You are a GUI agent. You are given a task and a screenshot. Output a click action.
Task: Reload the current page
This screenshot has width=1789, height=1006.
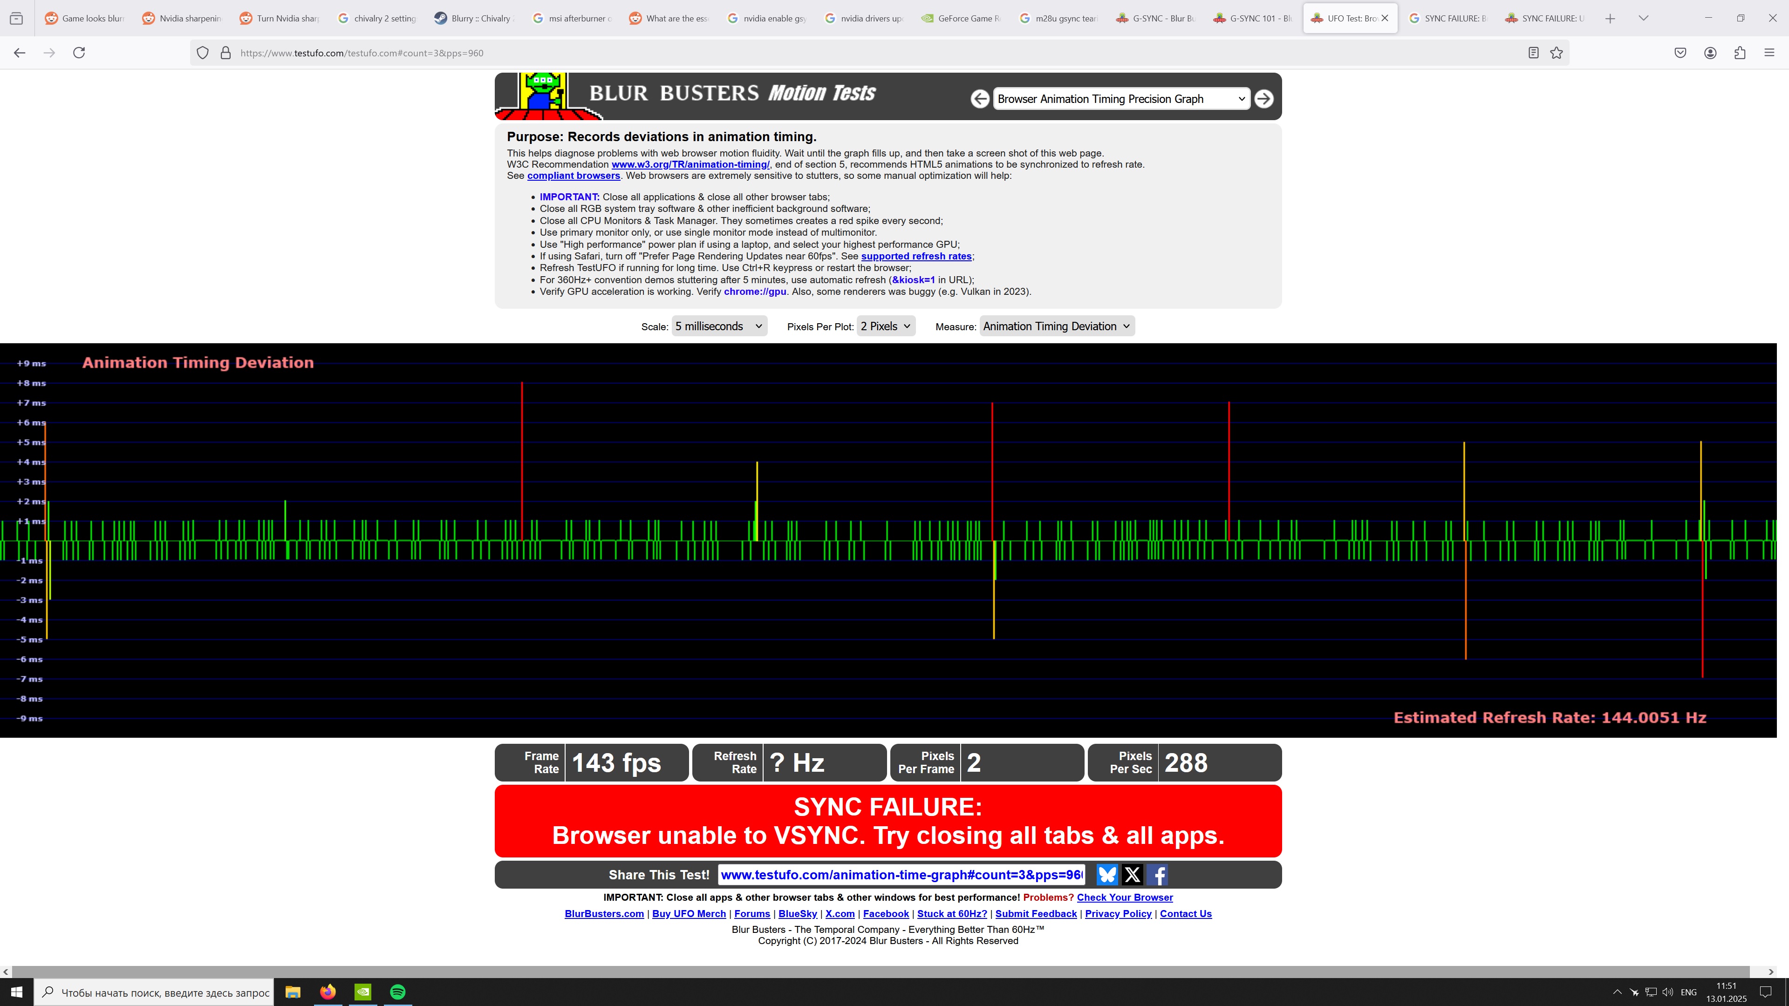[79, 53]
